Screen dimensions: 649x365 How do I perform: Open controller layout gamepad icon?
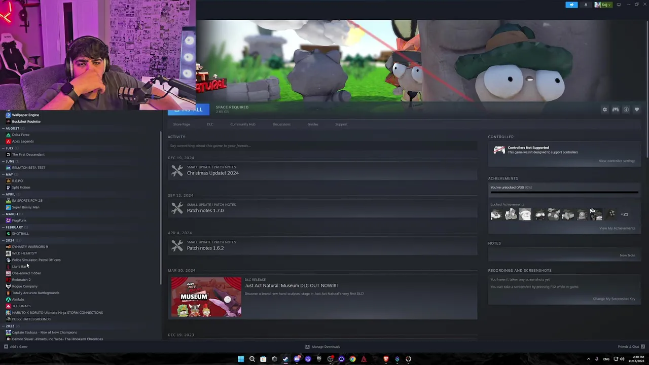615,109
